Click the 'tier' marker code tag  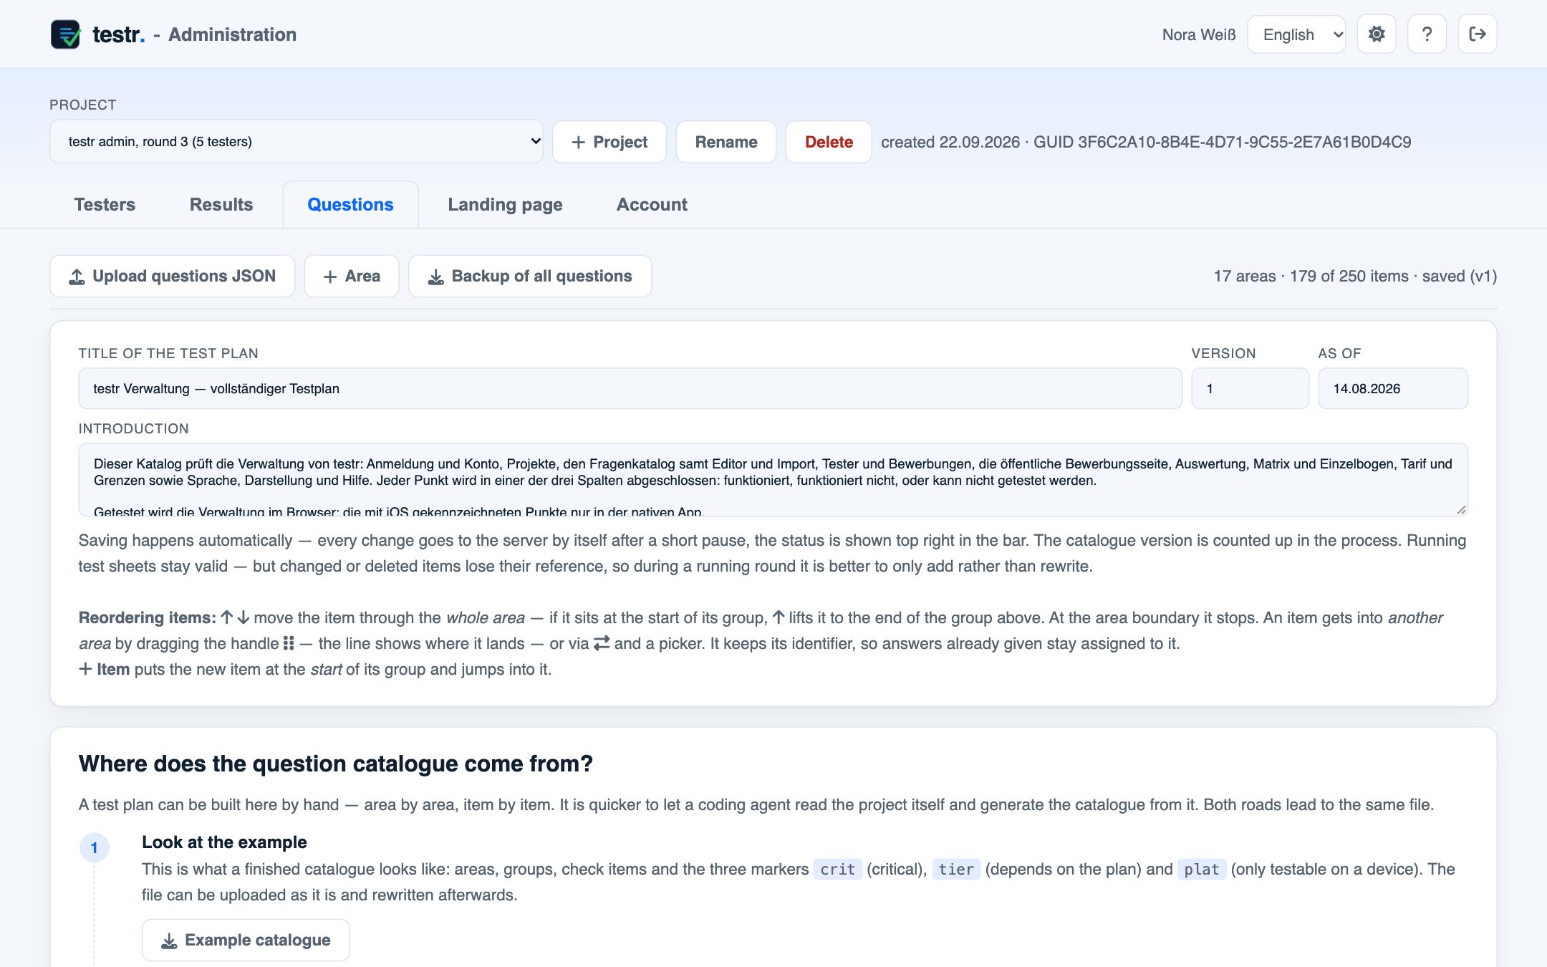(956, 870)
